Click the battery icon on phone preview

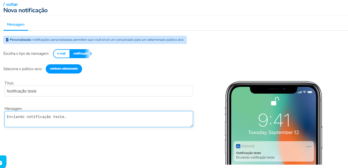310,92
